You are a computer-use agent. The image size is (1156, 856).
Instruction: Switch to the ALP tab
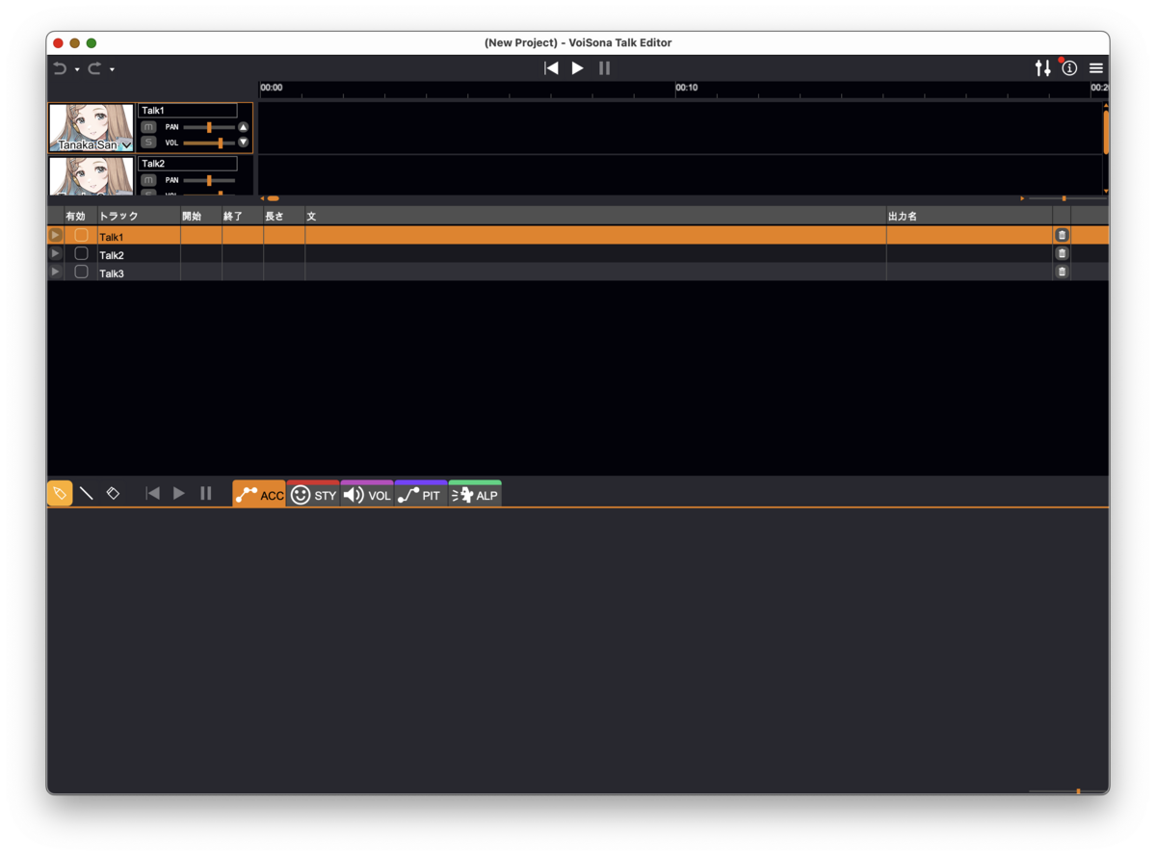[475, 494]
